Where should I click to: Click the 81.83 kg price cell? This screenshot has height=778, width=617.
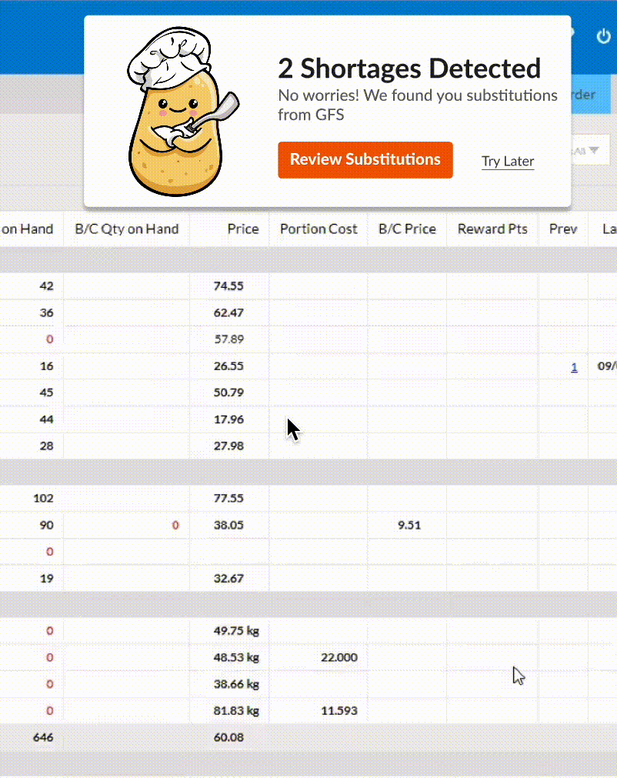[236, 711]
